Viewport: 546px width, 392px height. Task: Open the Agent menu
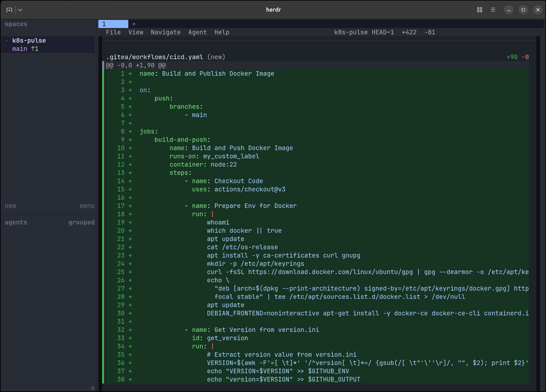(197, 32)
